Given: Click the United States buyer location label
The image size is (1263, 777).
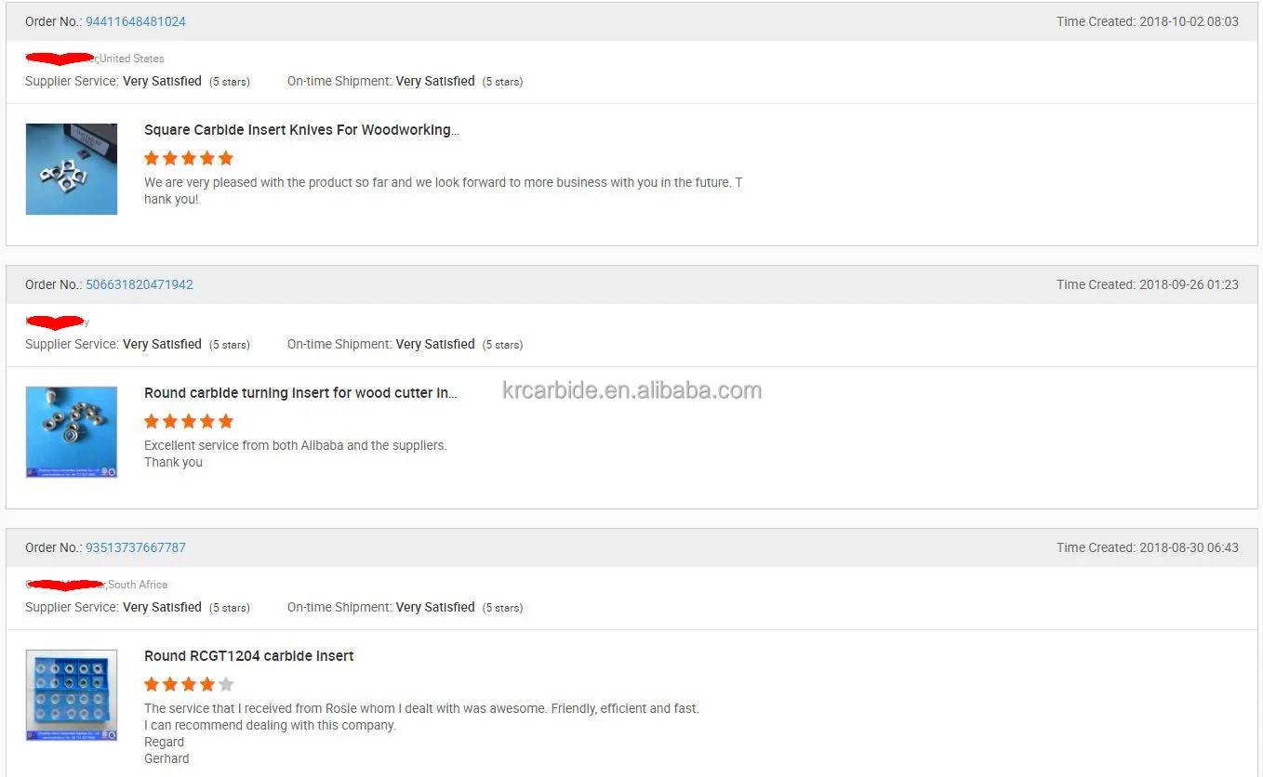Looking at the screenshot, I should pos(132,59).
